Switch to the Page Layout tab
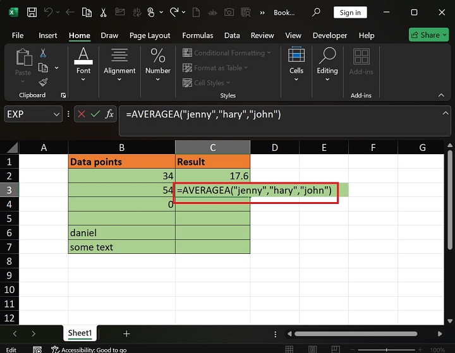 click(x=150, y=35)
